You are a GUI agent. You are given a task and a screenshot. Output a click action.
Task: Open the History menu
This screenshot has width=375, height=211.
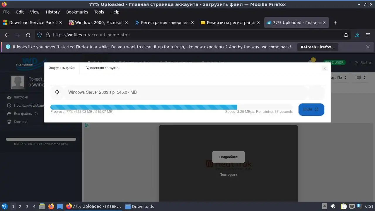point(53,12)
